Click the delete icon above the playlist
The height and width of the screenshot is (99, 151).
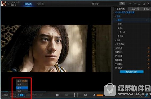click(144, 9)
